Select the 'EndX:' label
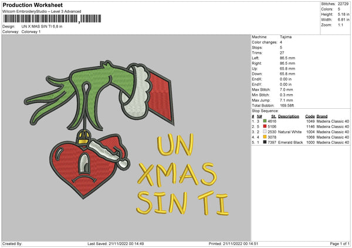The image size is (352, 248). [x=257, y=79]
